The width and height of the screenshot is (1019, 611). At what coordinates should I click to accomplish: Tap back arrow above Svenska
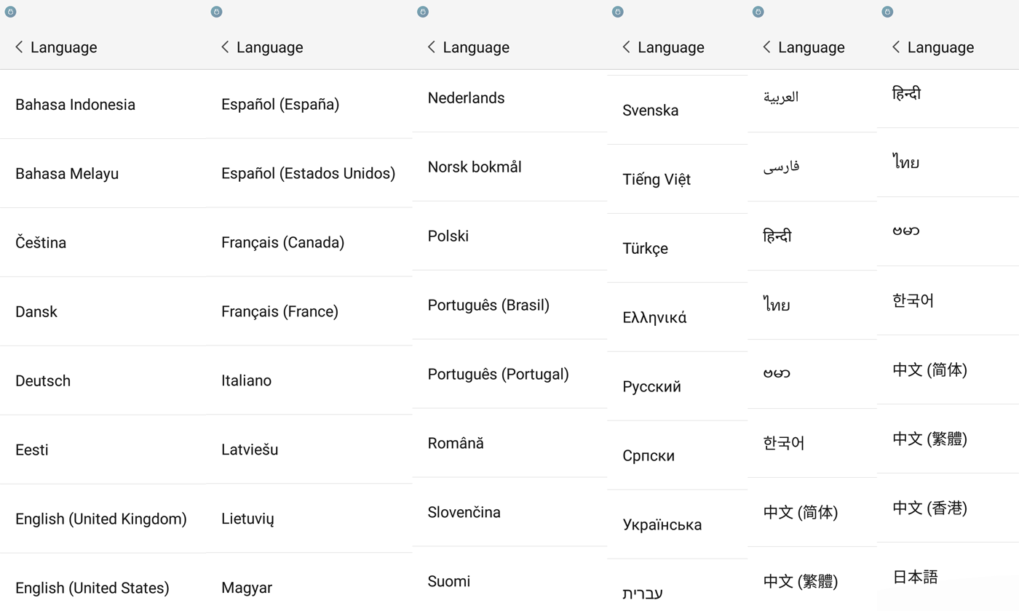[627, 47]
